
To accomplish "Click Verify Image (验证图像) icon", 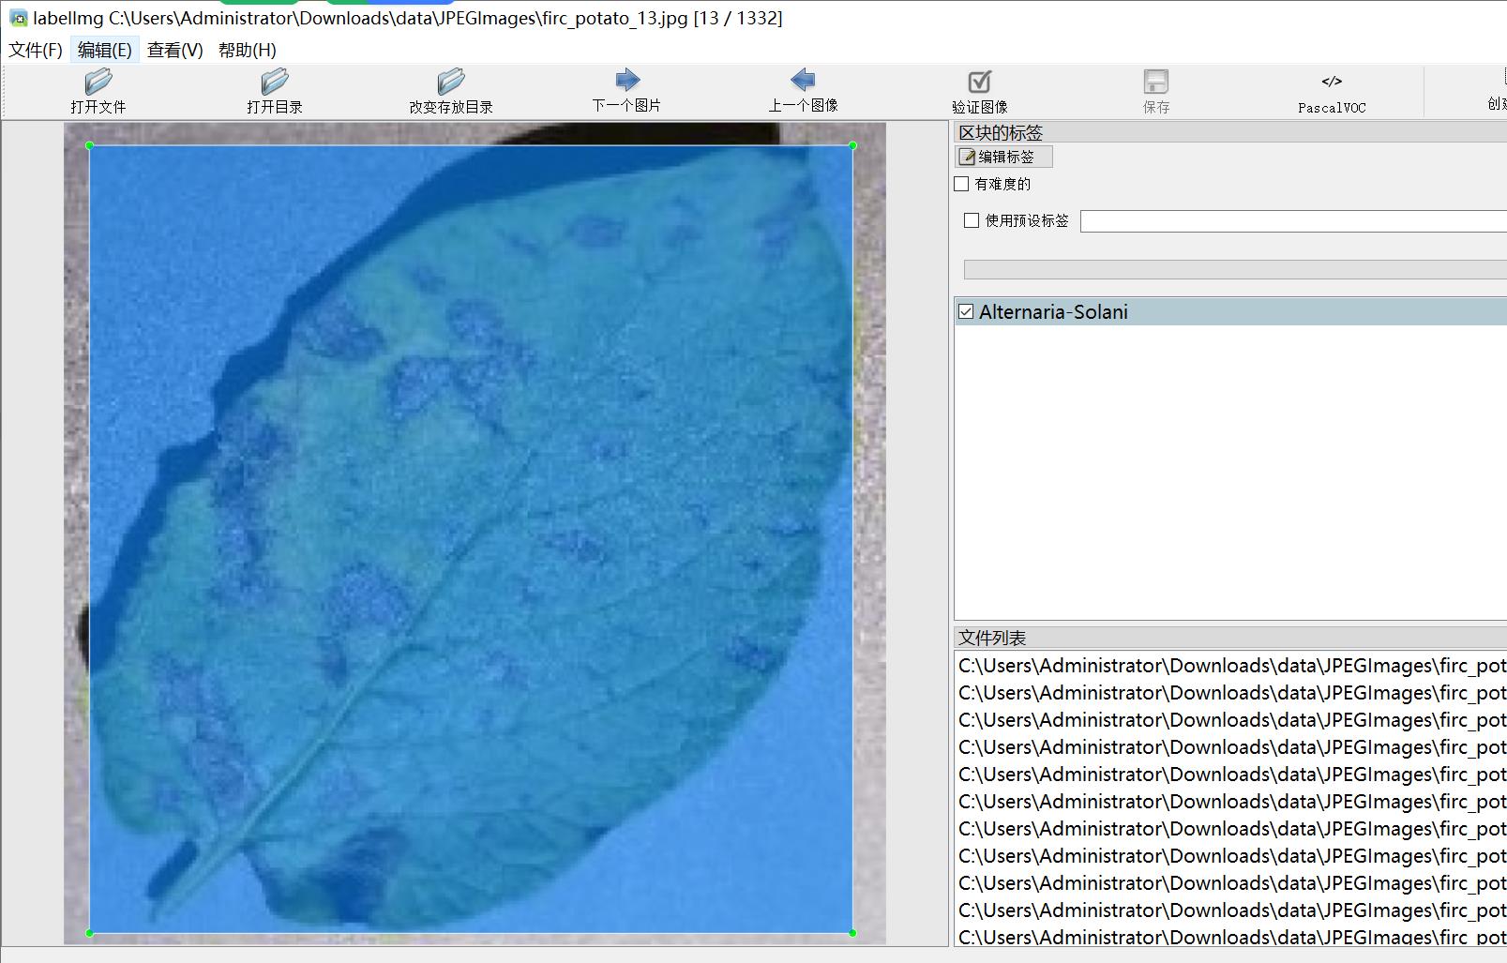I will tap(980, 82).
